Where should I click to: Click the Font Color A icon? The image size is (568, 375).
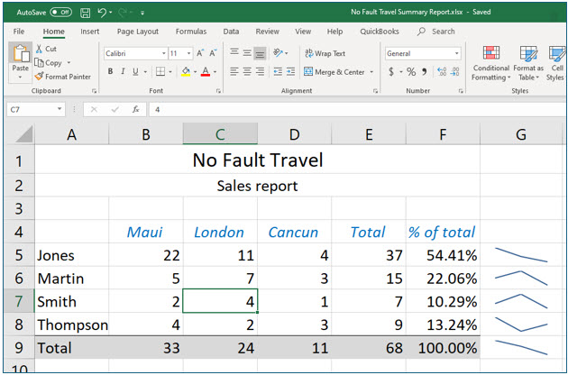[x=206, y=71]
